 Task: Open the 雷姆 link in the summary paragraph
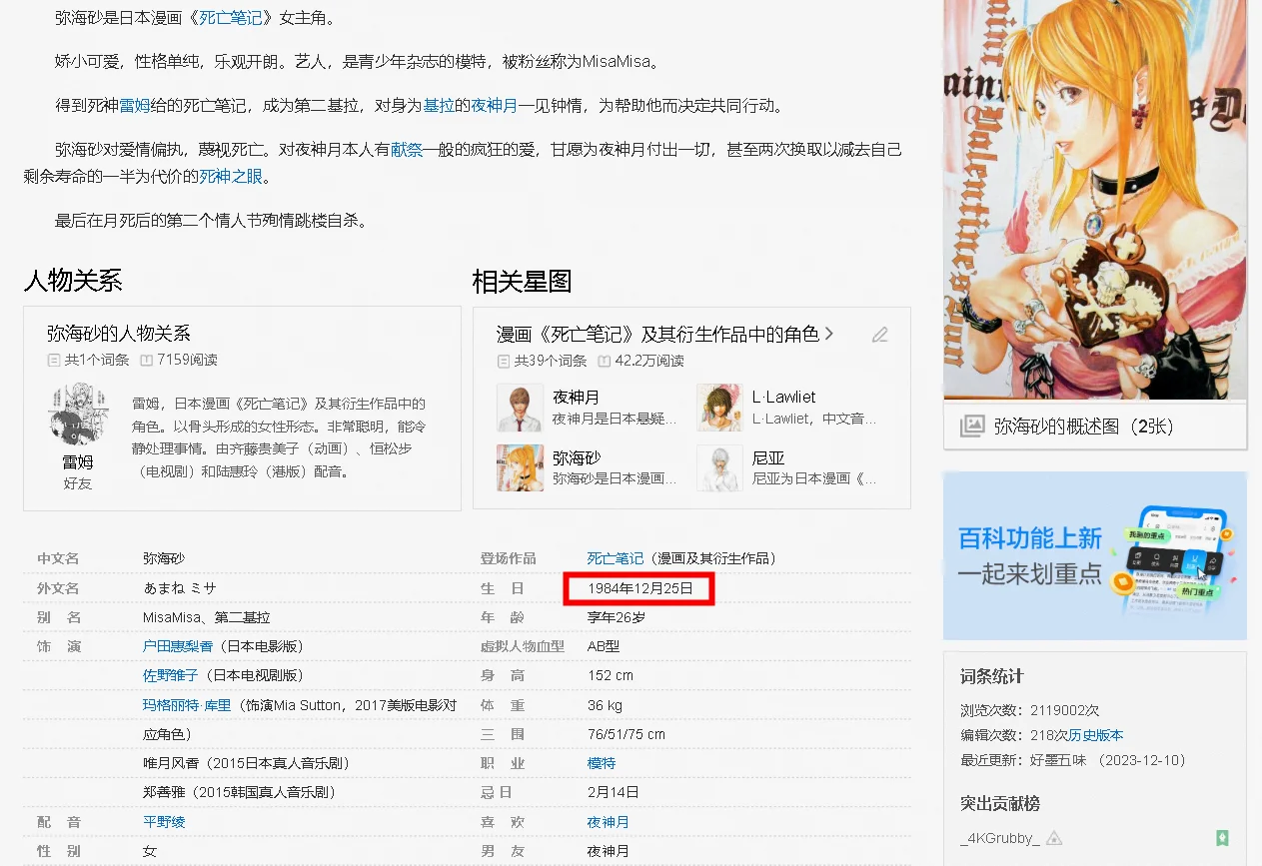[135, 105]
